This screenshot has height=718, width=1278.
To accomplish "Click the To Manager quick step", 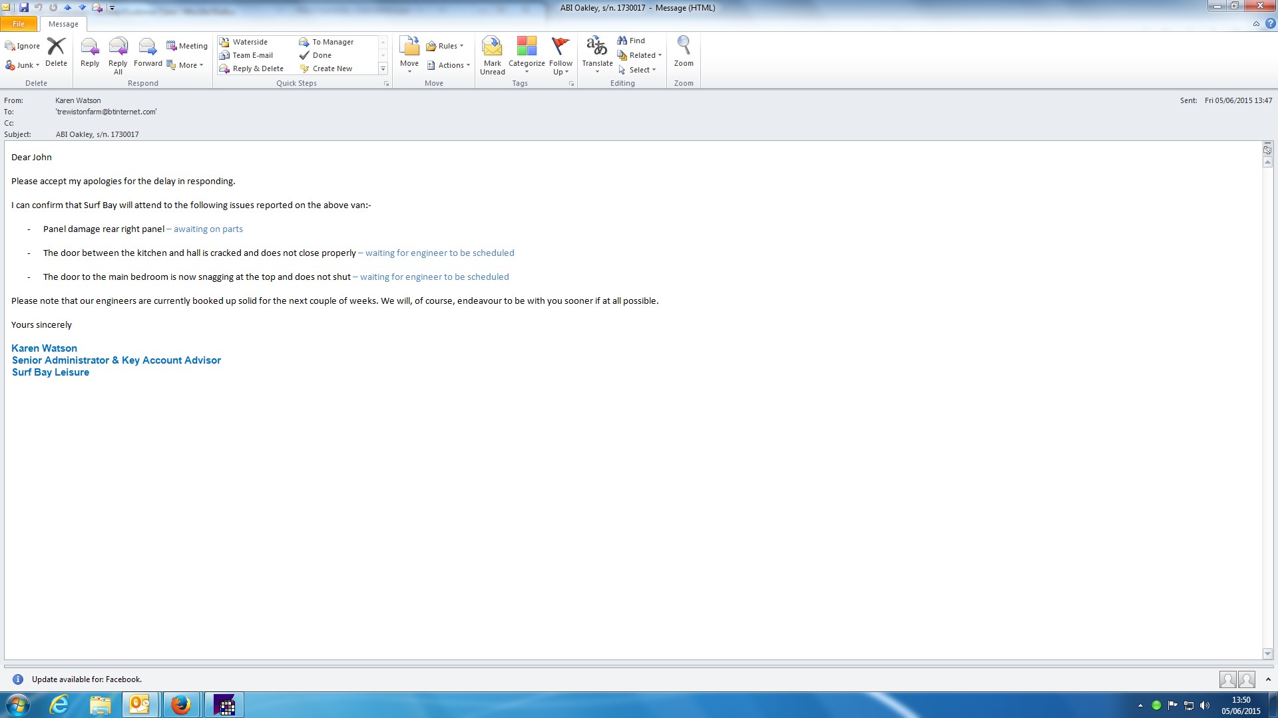I will point(326,42).
